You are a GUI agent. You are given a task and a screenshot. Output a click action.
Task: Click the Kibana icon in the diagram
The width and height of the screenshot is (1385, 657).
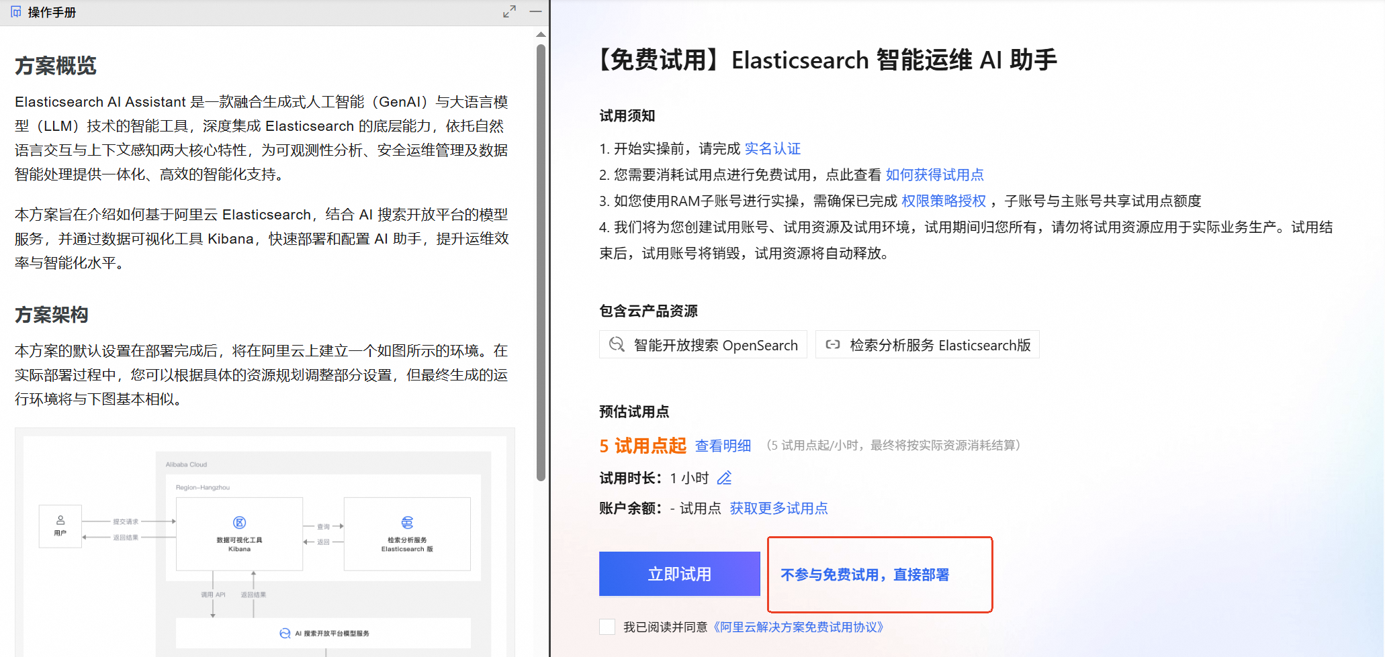[x=239, y=523]
